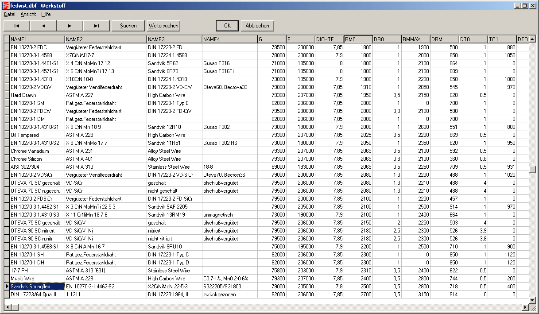Open the Ansicht menu
539x314 pixels.
pyautogui.click(x=28, y=14)
